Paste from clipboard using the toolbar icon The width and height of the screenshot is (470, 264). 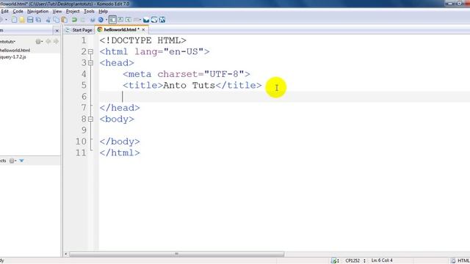pos(64,20)
